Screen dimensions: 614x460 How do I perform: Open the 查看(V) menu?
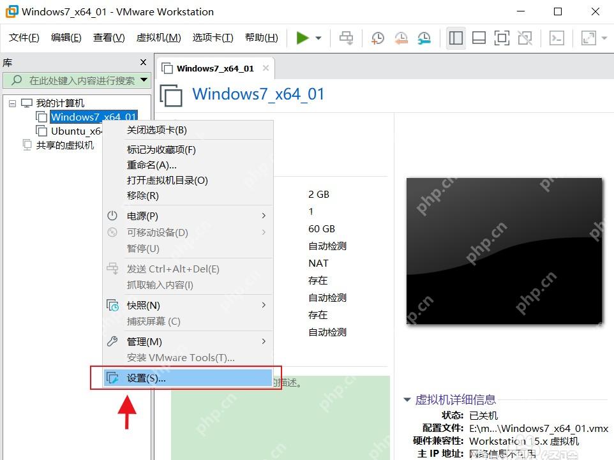(x=109, y=38)
